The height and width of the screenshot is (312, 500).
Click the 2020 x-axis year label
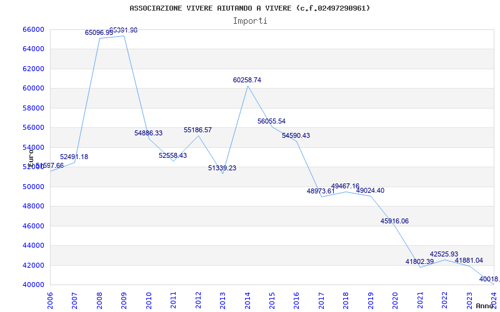pyautogui.click(x=396, y=300)
